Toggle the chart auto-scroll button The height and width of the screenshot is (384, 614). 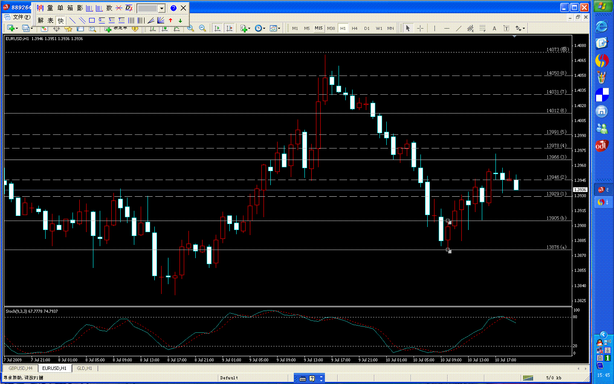tap(217, 28)
